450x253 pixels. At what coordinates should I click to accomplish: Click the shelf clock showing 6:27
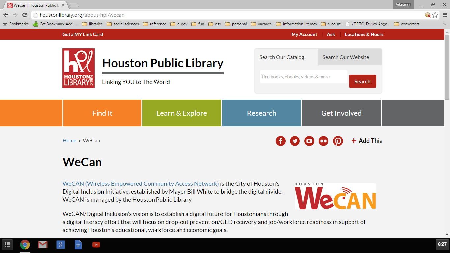[442, 244]
